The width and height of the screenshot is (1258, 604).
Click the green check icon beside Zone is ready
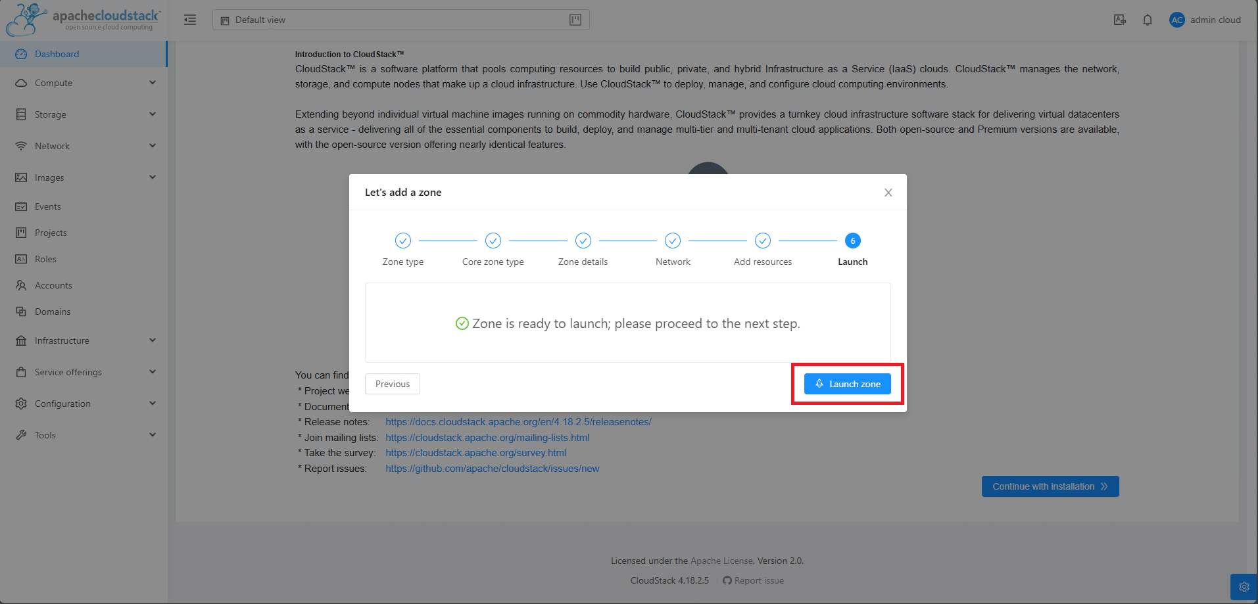(x=462, y=323)
